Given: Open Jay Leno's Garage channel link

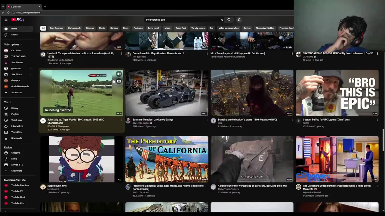Looking at the screenshot, I should point(141,123).
